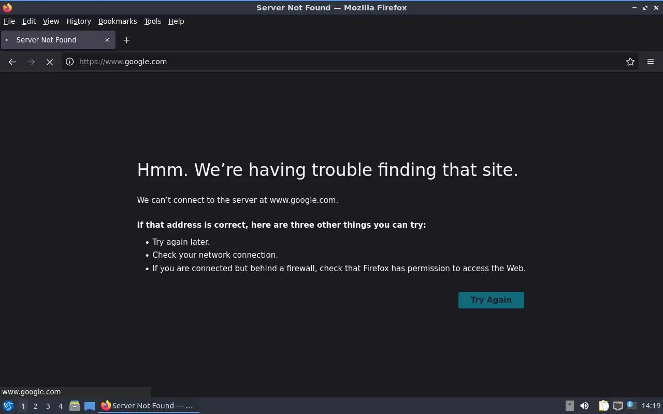Click 'Try again later.' bullet
663x414 pixels.
(x=181, y=242)
